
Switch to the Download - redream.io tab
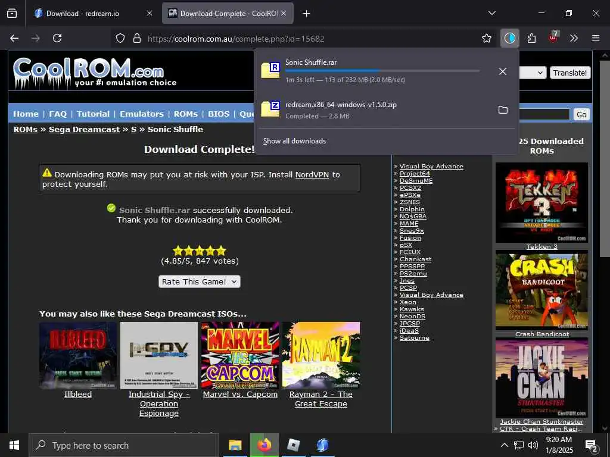(82, 13)
